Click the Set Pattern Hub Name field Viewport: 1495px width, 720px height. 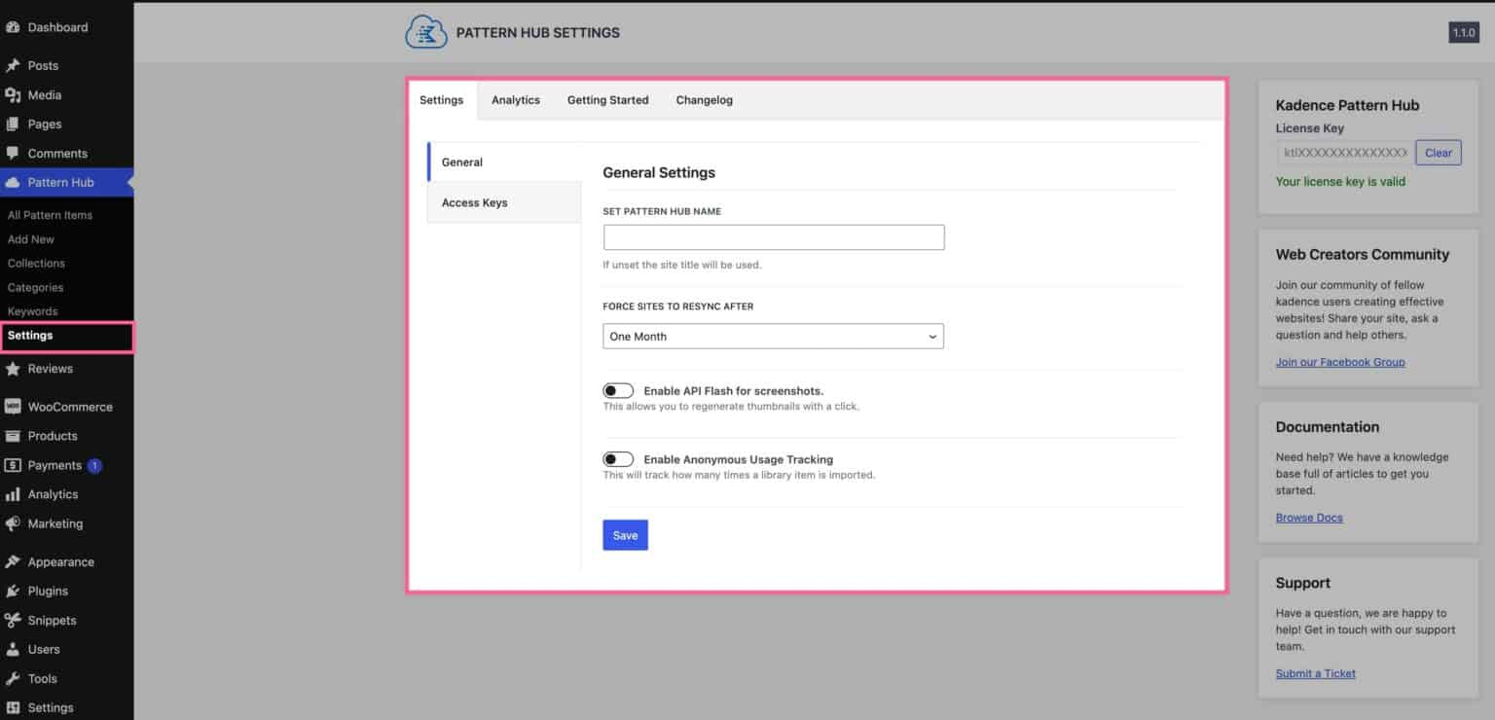coord(773,237)
